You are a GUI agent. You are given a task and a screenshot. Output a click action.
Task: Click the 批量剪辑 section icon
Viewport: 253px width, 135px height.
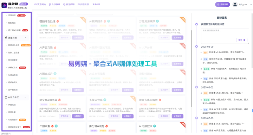tap(6, 38)
